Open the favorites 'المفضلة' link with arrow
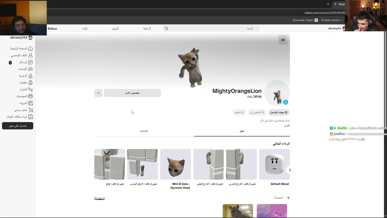Image resolution: width=387 pixels, height=218 pixels. 282,198
